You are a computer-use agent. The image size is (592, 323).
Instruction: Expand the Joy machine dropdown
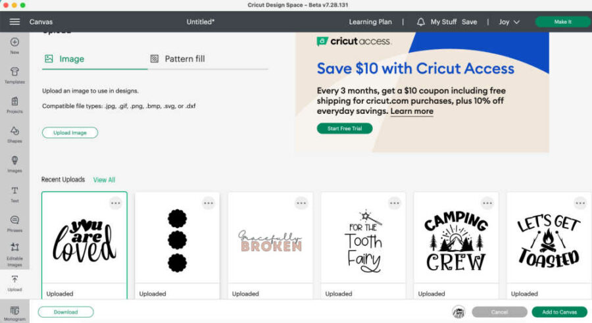coord(509,22)
